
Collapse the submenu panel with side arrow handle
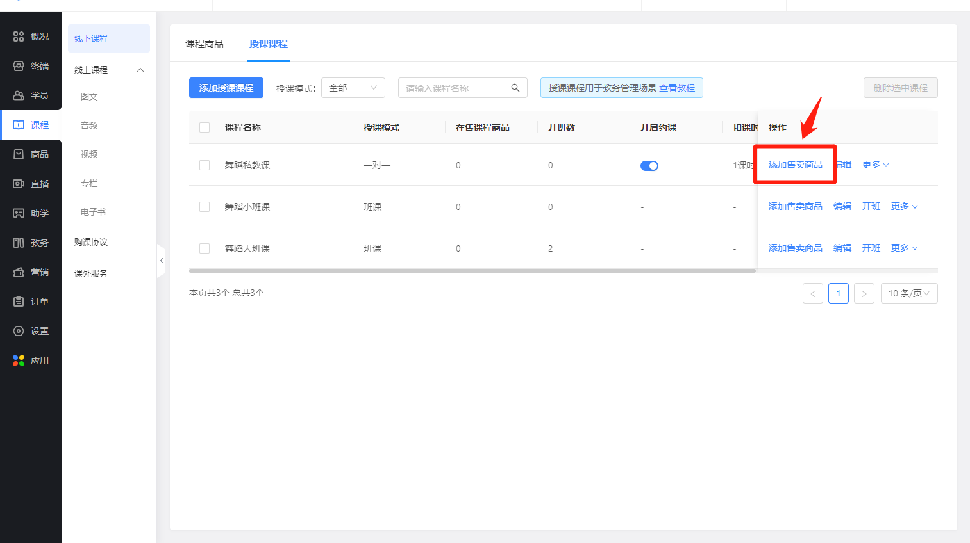[x=161, y=261]
